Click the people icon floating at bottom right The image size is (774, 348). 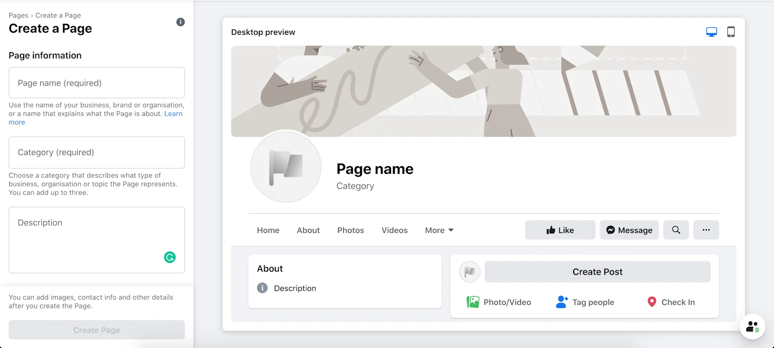tap(752, 327)
